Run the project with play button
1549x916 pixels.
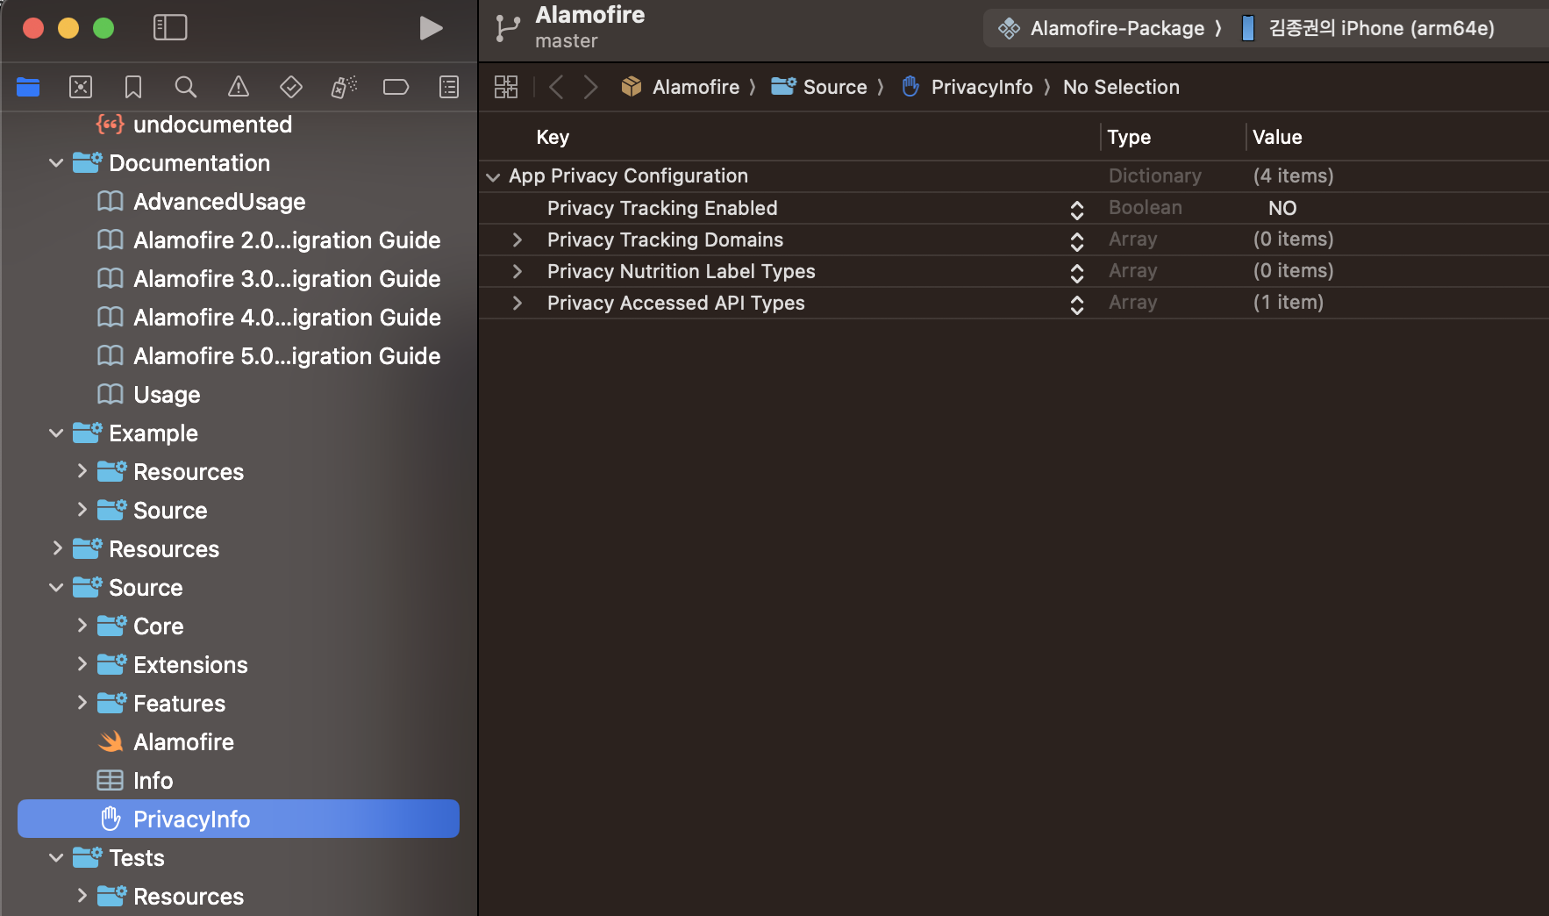coord(431,28)
